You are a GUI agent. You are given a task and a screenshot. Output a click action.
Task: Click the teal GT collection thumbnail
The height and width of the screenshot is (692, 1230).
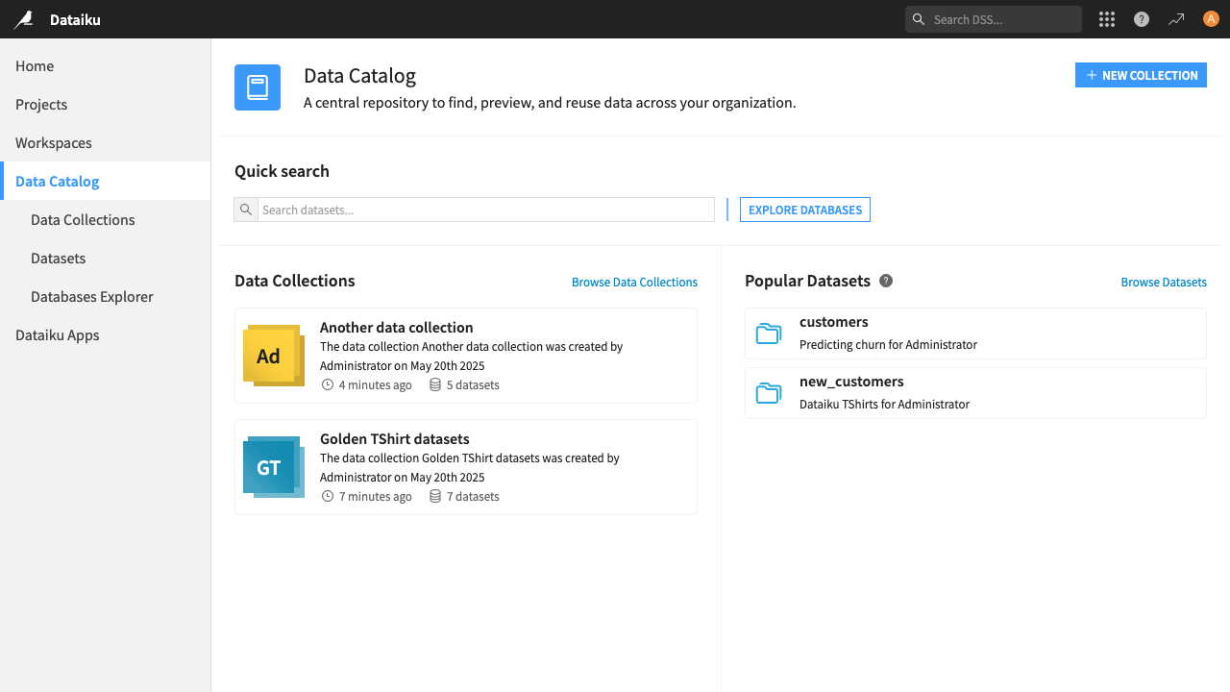click(273, 467)
